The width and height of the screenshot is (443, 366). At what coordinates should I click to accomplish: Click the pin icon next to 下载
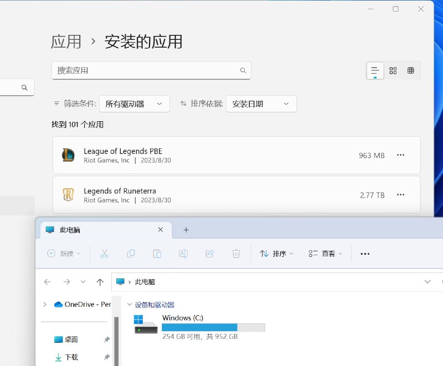[x=106, y=357]
